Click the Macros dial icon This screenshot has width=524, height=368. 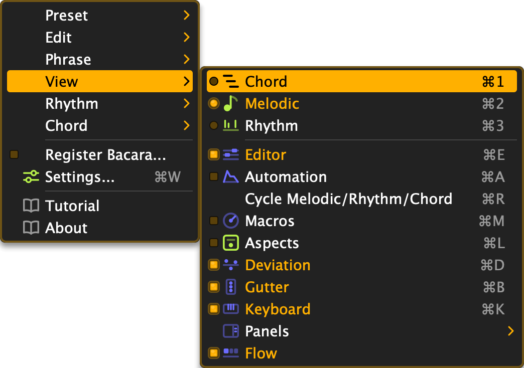click(230, 221)
